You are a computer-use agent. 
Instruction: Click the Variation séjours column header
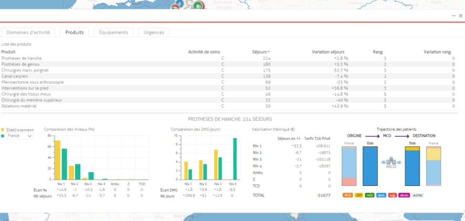click(x=330, y=52)
